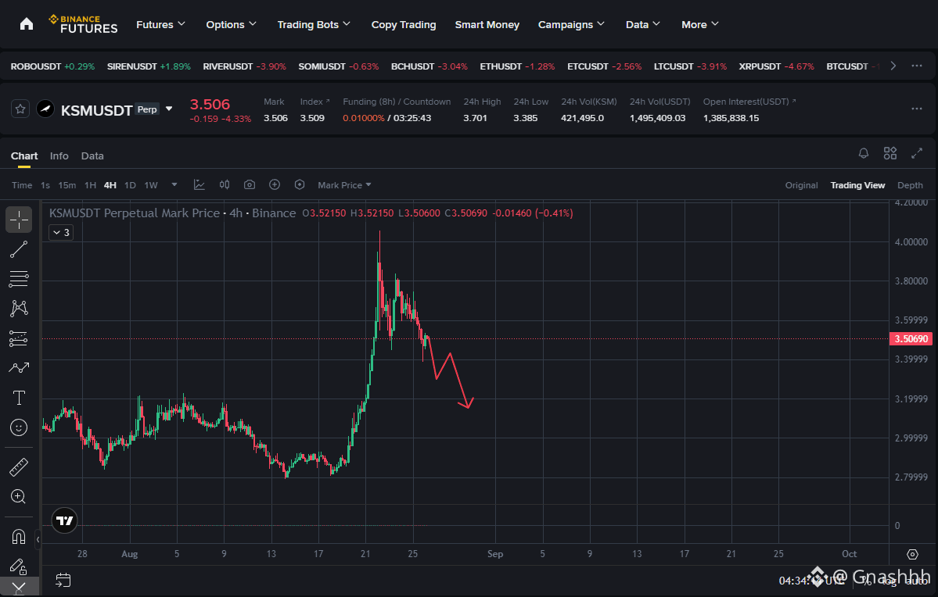938x597 pixels.
Task: Open Smart Money page
Action: pyautogui.click(x=487, y=24)
